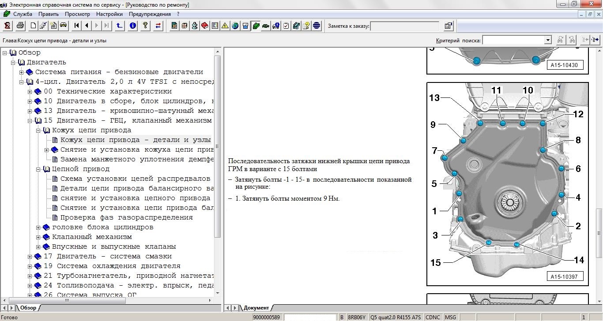Collapse the Цепной привод tree node
The height and width of the screenshot is (321, 603).
coord(38,169)
